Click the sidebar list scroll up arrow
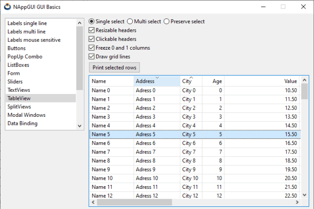 [x=79, y=23]
